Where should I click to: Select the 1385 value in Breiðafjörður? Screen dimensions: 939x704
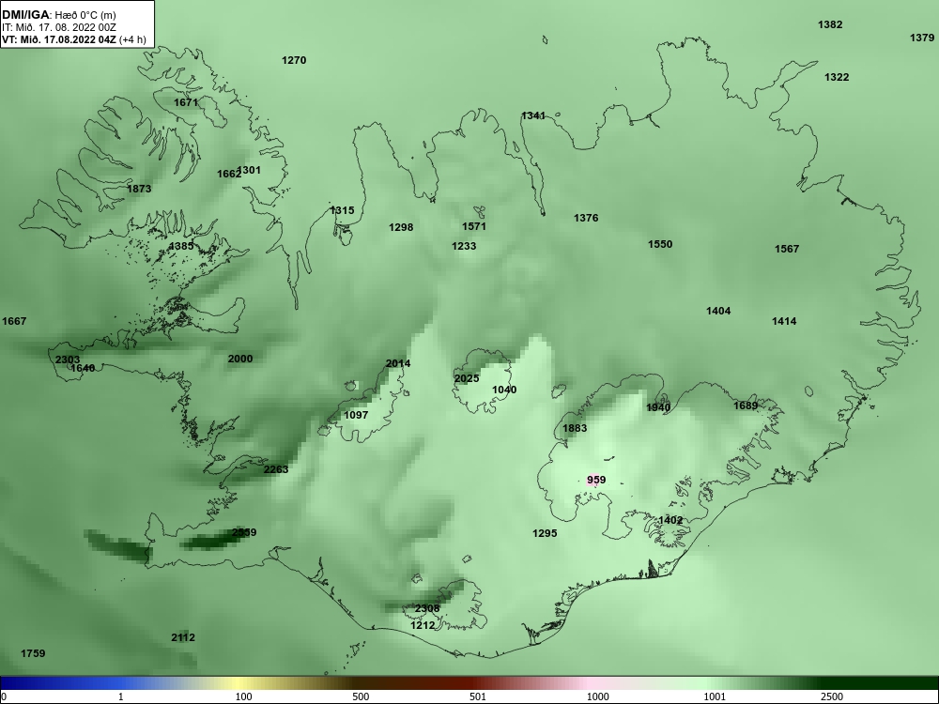tap(181, 247)
